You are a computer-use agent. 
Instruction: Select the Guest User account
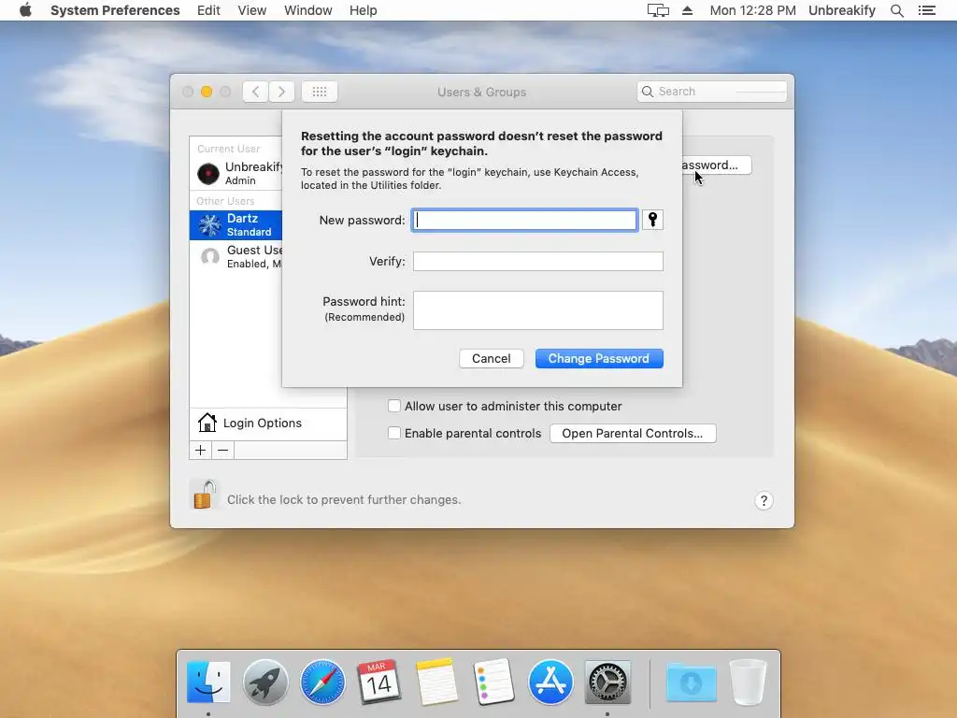(236, 256)
